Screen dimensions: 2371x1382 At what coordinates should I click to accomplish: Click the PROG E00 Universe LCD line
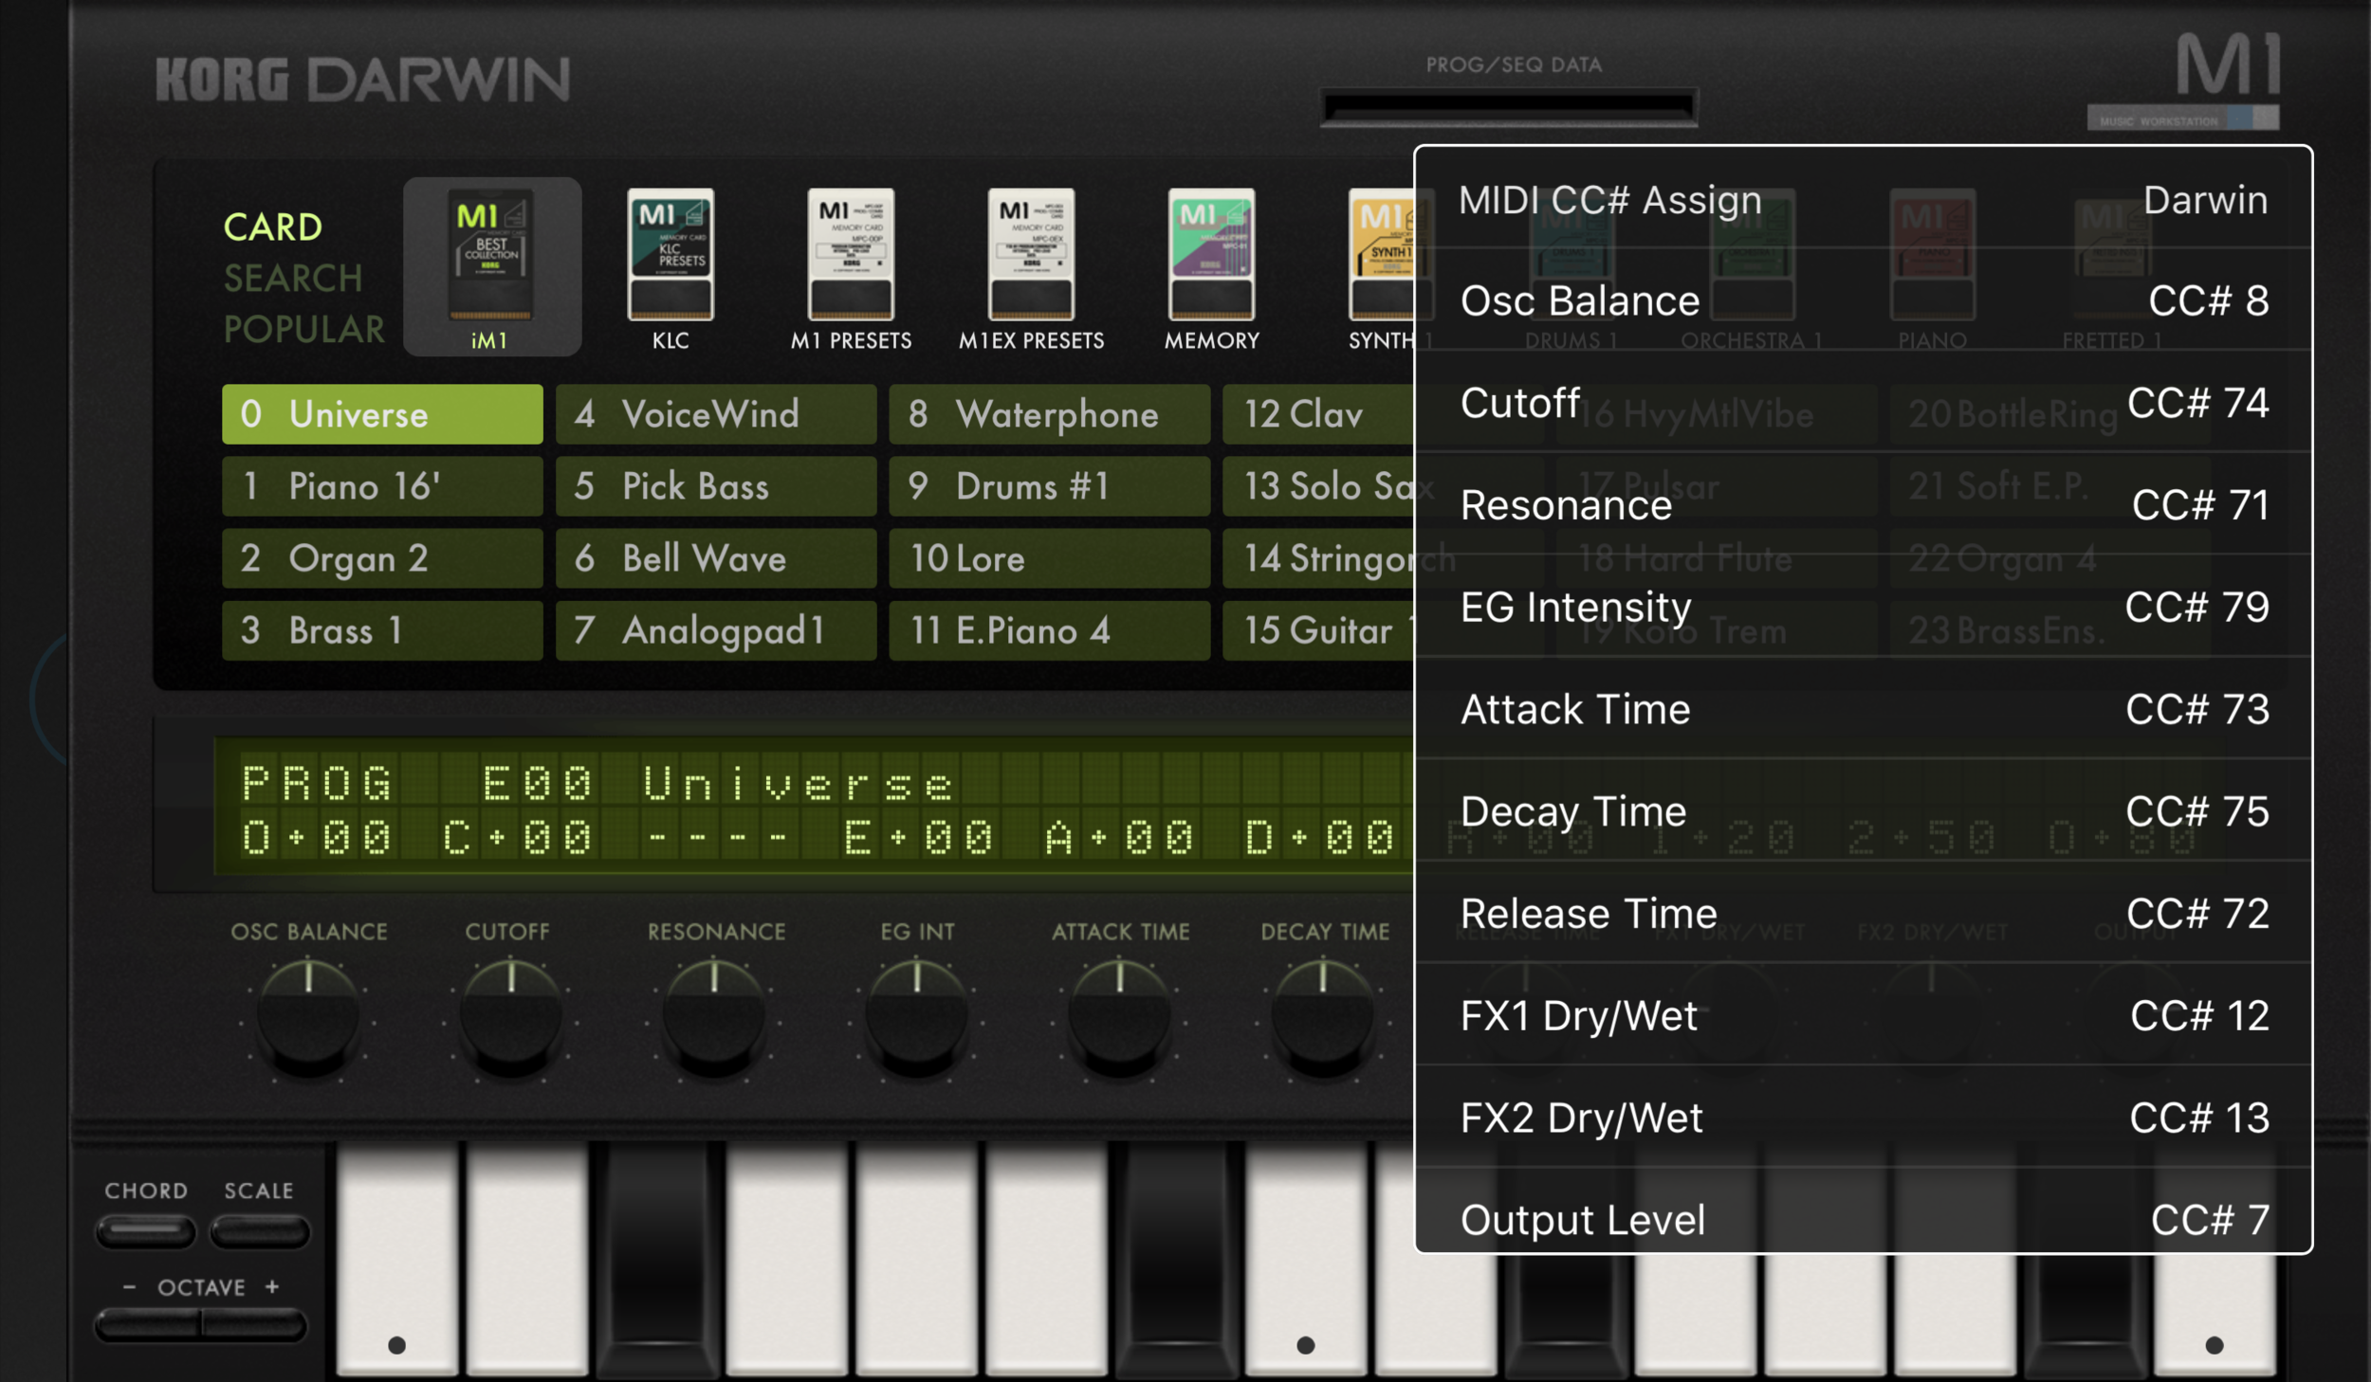click(597, 784)
